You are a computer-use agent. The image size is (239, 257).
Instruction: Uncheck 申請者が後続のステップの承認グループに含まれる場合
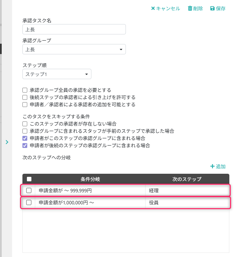[25, 146]
